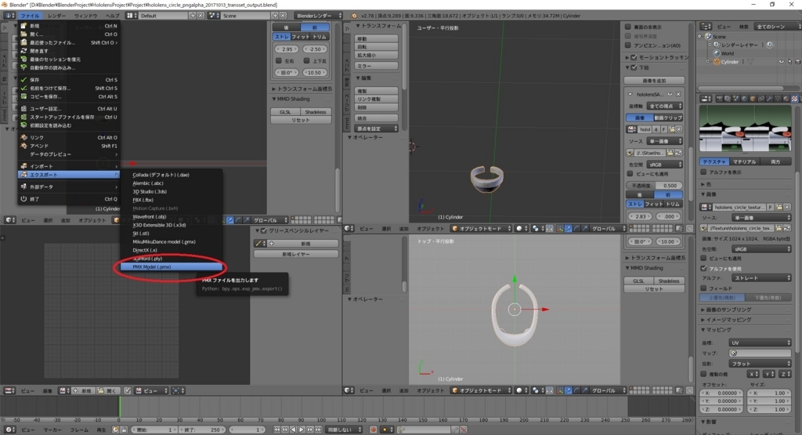Toggle the アンビエン...ョン(AO) checkbox
Screen dimensions: 802x435
627,45
